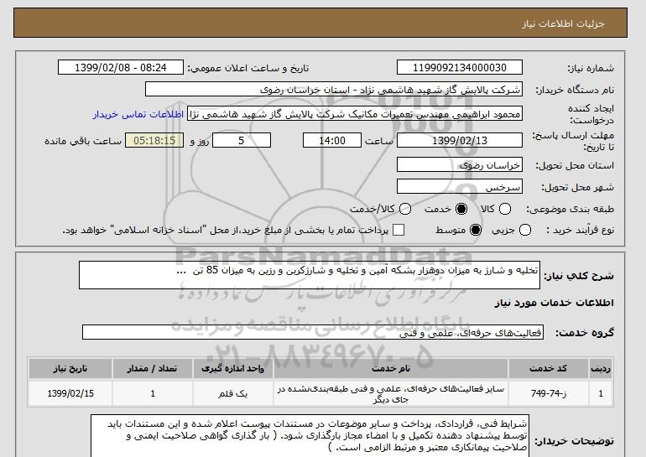This screenshot has width=646, height=457.
Task: Click service code cell ز-74-749
Action: point(548,393)
